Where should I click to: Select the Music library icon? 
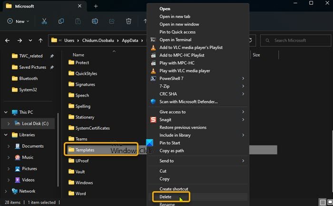(x=18, y=157)
